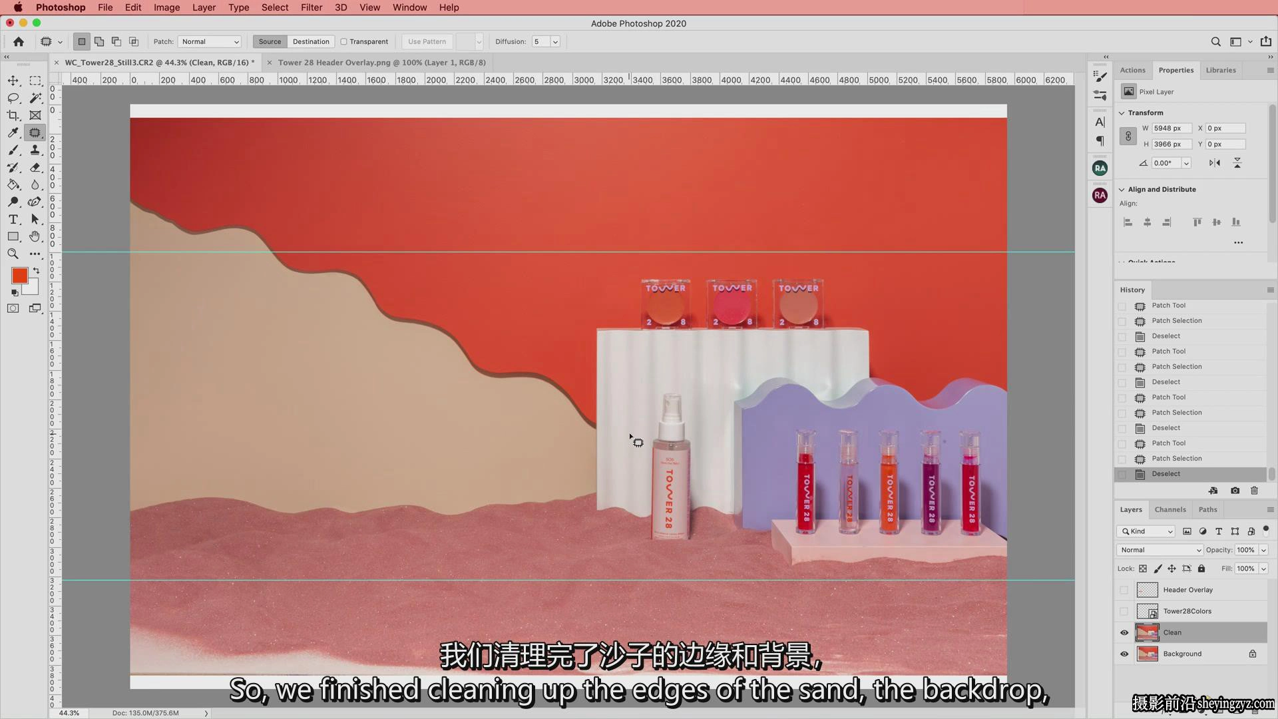
Task: Set history brush source for Deselect state
Action: click(x=1122, y=474)
